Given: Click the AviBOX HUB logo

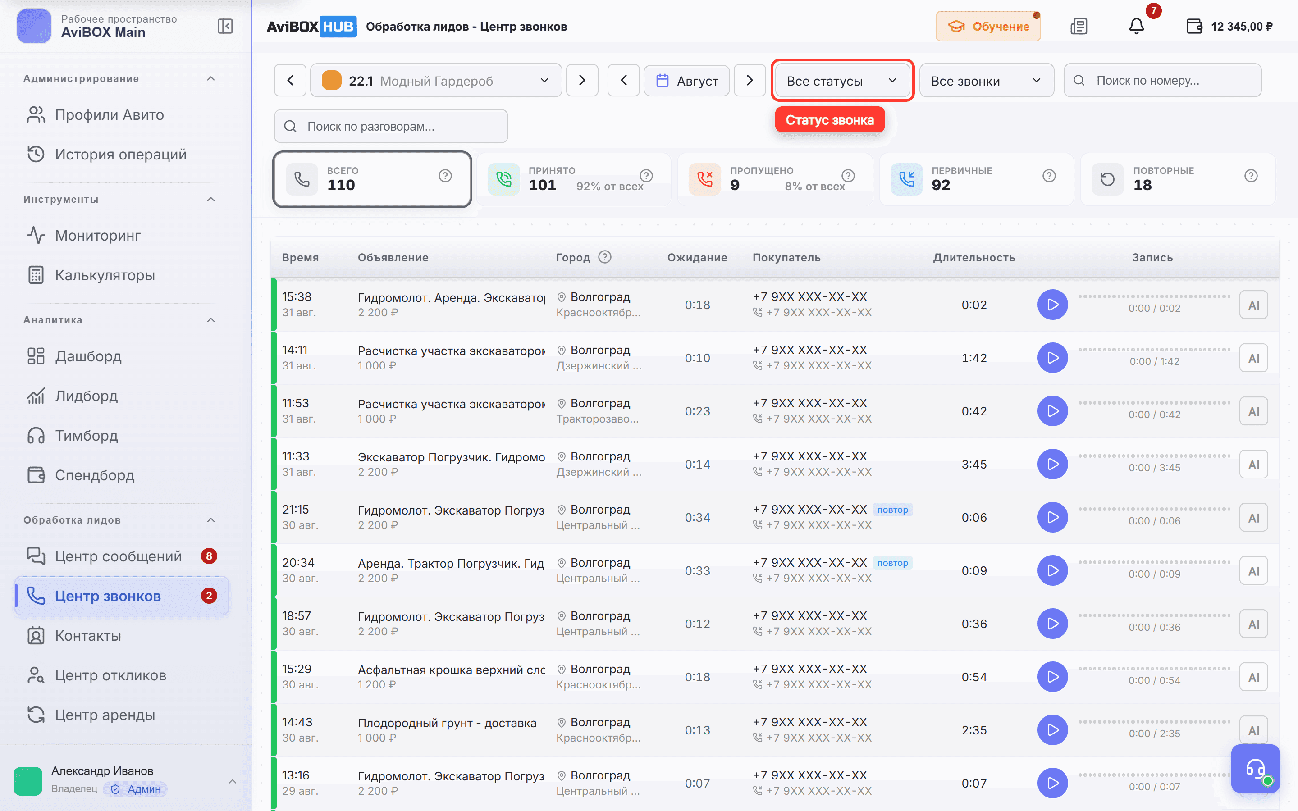Looking at the screenshot, I should (311, 26).
